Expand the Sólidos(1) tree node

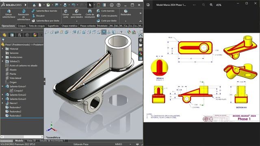pos(2,61)
